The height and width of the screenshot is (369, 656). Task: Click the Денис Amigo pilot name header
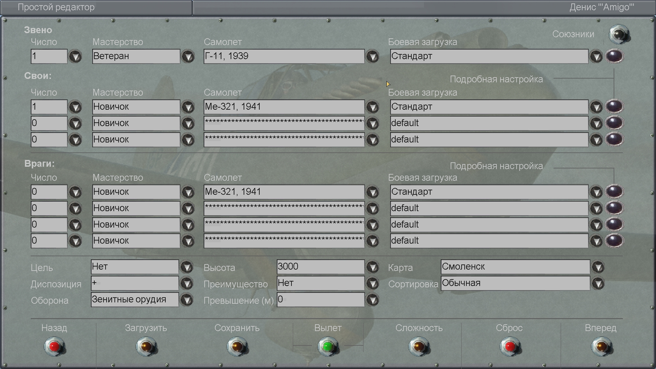(601, 8)
